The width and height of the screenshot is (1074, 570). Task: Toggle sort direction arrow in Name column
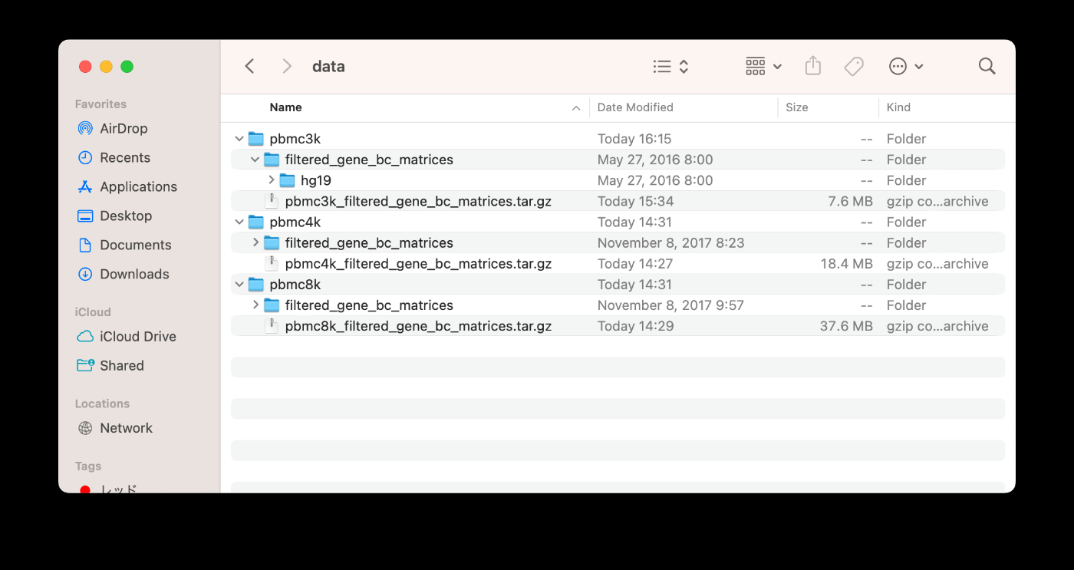click(576, 108)
